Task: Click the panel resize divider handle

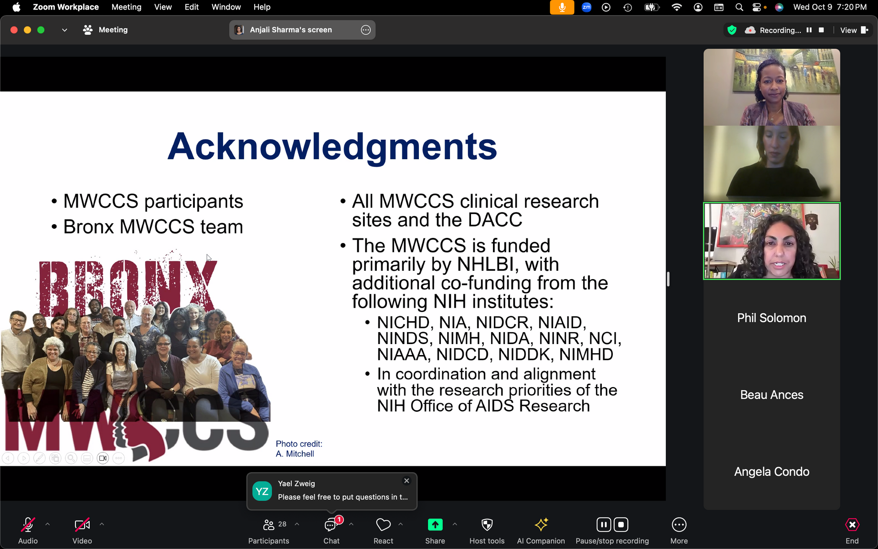Action: (x=668, y=279)
